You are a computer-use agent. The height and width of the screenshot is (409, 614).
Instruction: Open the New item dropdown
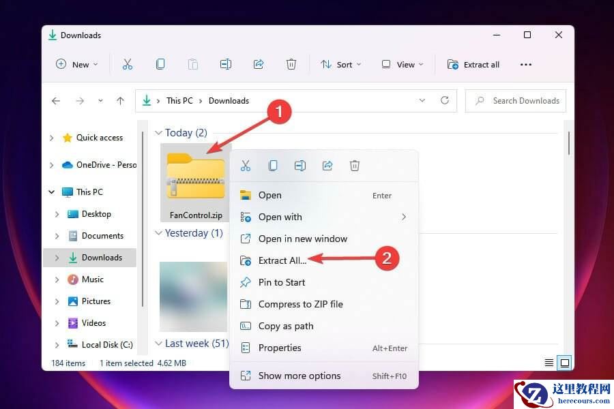(76, 65)
